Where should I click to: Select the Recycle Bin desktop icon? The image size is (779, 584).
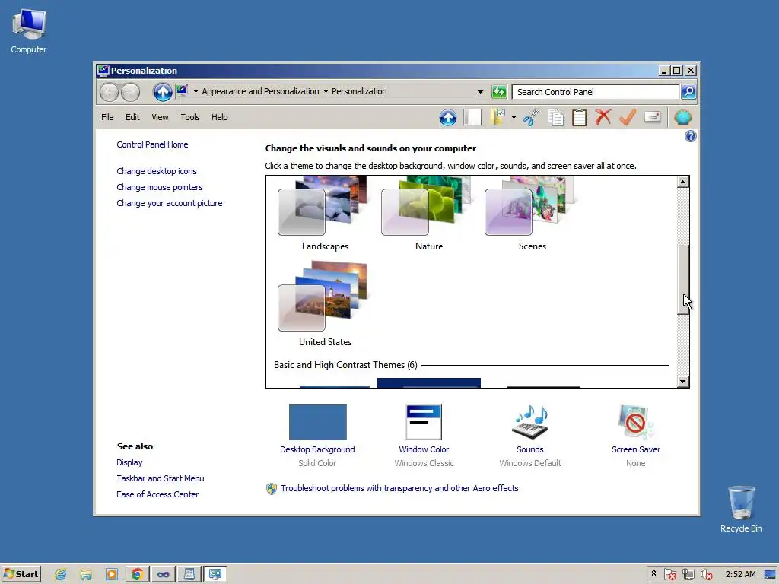click(x=741, y=509)
